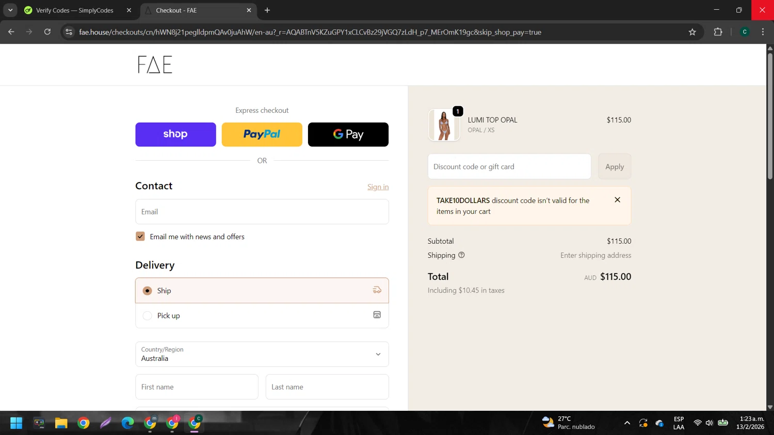Focus the Discount code or gift card field
Image resolution: width=774 pixels, height=435 pixels.
click(x=509, y=166)
